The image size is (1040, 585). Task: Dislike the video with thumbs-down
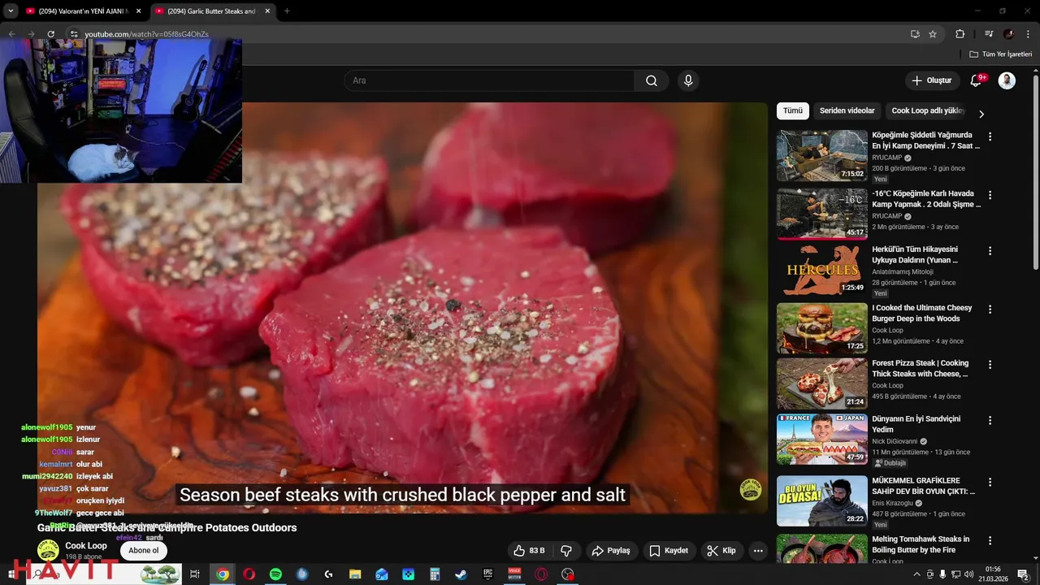click(x=566, y=551)
